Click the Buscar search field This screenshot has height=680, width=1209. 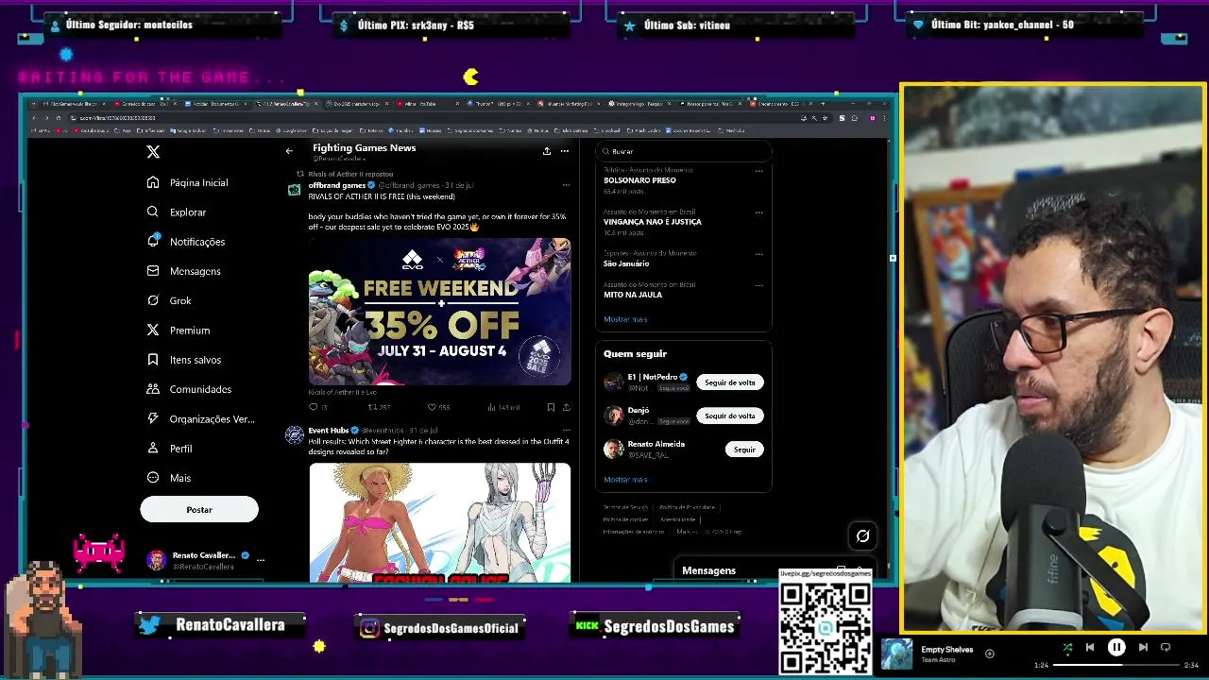coord(684,151)
